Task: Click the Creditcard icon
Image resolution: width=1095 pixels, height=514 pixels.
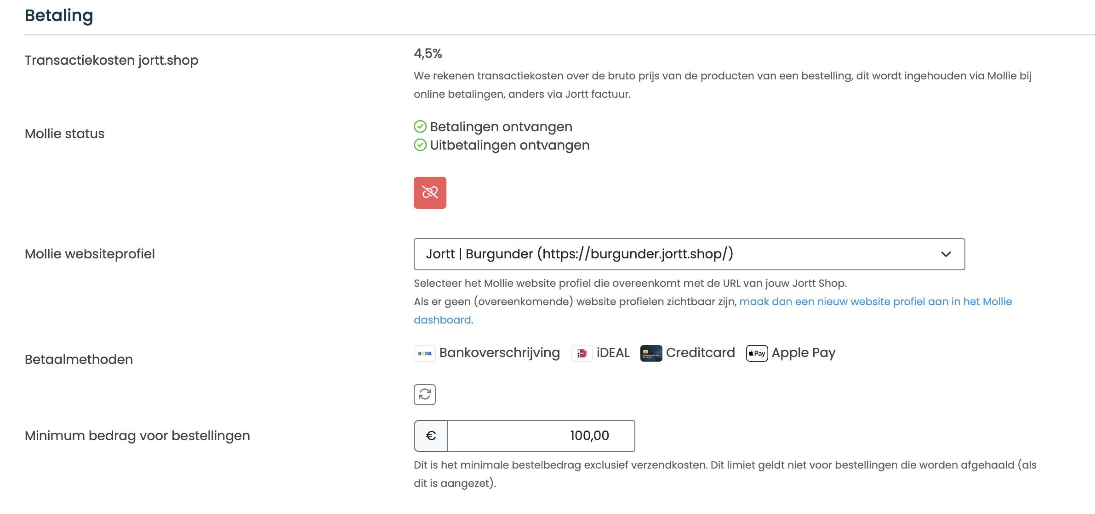Action: click(651, 353)
